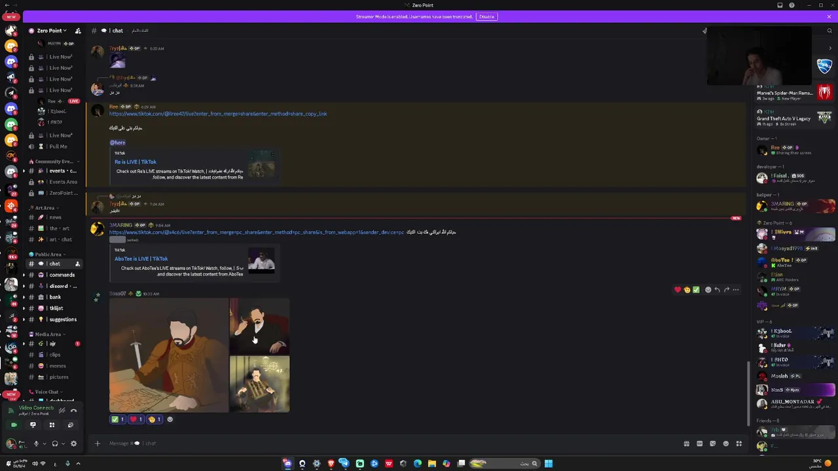The image size is (838, 471).
Task: Open the emoji picker in message bar
Action: point(725,444)
